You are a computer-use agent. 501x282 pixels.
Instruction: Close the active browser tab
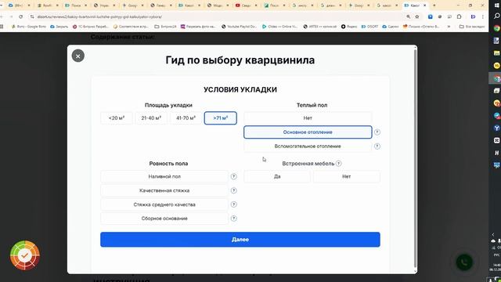(424, 5)
